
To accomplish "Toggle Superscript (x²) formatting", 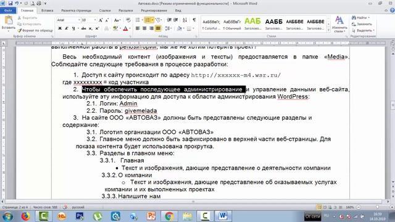I will (x=97, y=28).
